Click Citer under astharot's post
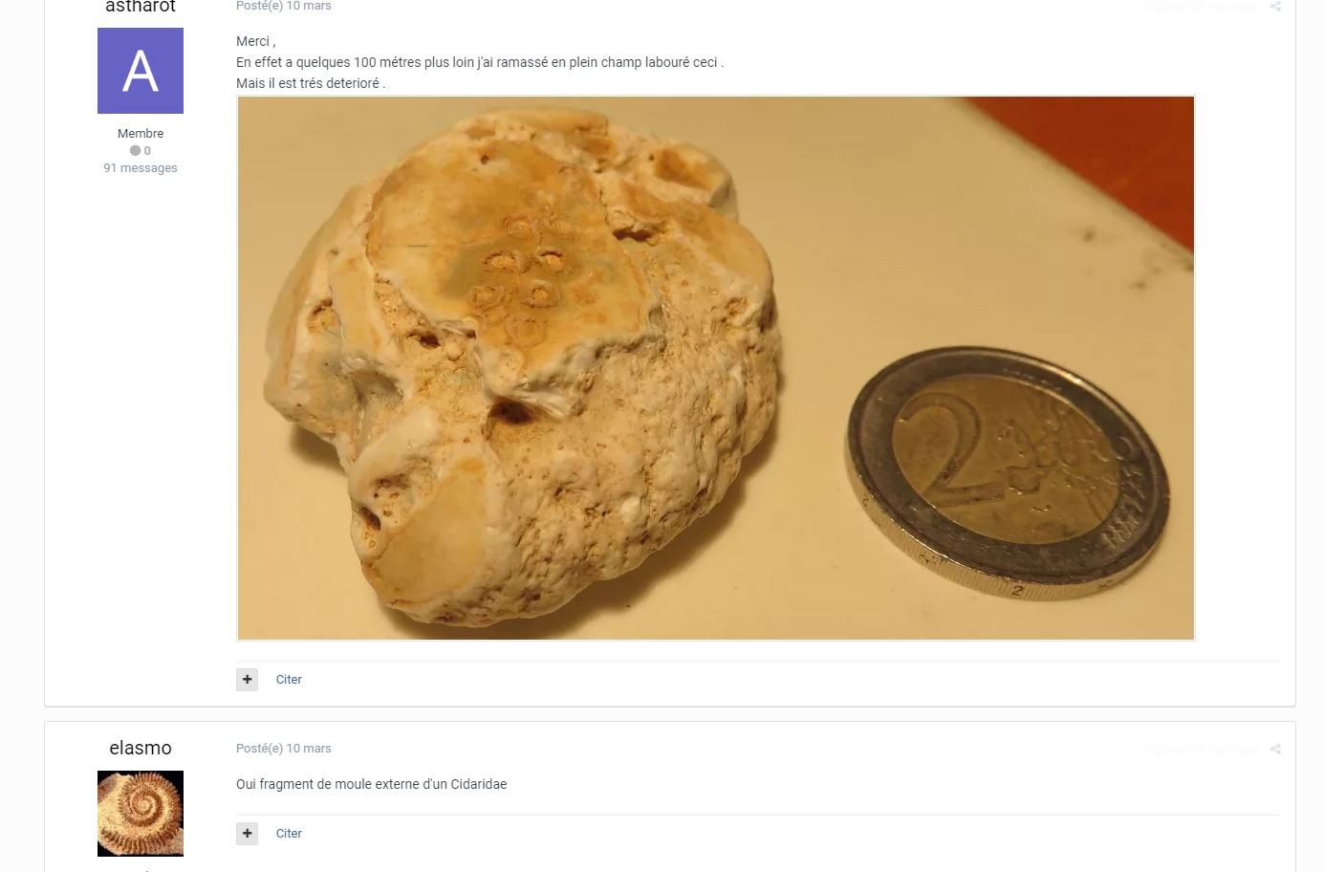Screen dimensions: 1324x872 tap(289, 679)
